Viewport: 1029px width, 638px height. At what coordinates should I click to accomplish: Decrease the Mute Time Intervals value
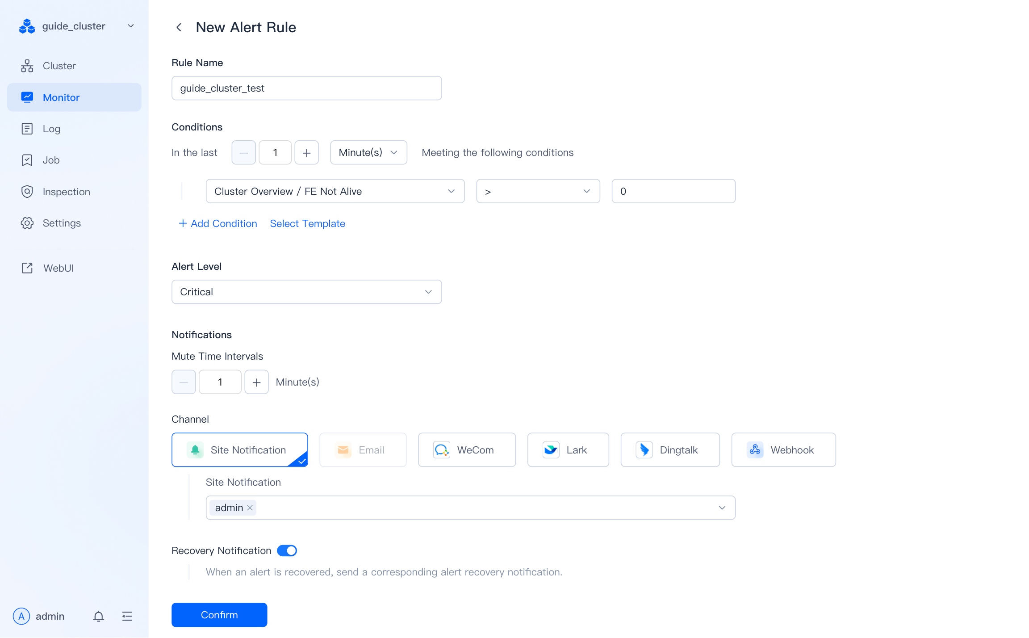coord(184,382)
